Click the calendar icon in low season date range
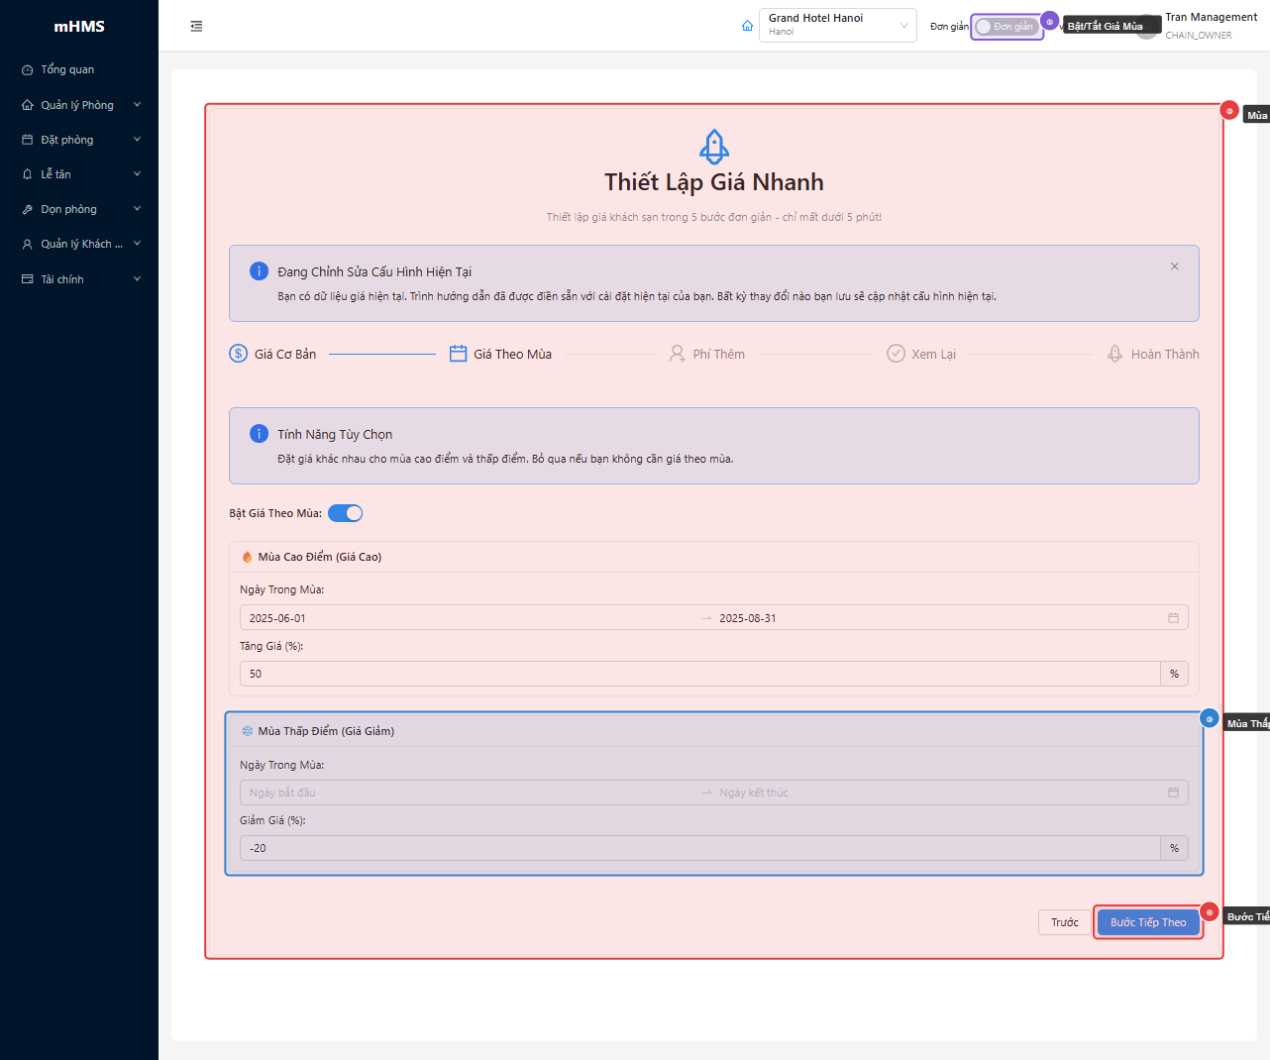The width and height of the screenshot is (1270, 1060). tap(1173, 793)
